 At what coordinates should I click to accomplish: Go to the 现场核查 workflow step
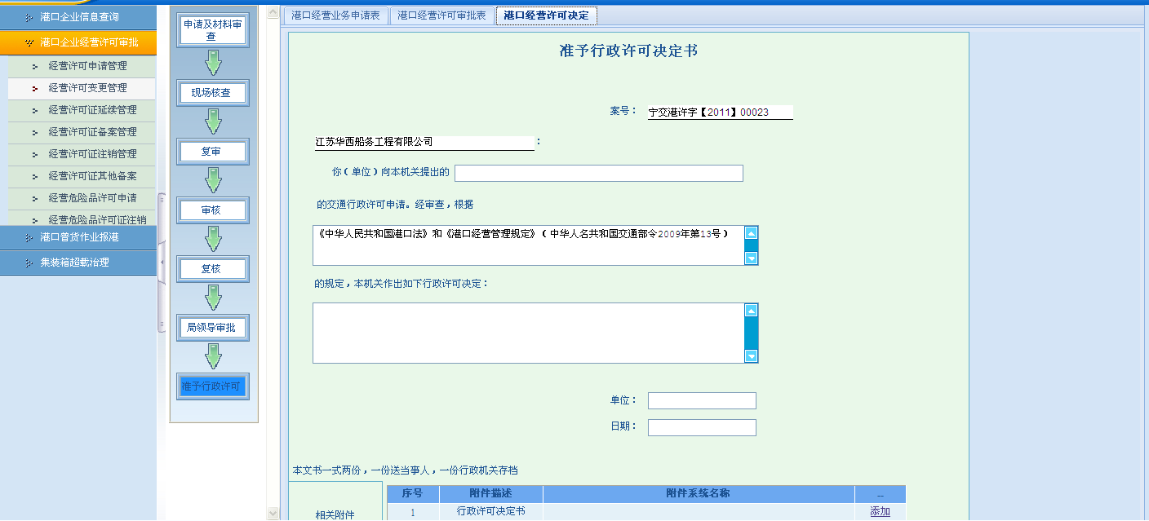(212, 93)
